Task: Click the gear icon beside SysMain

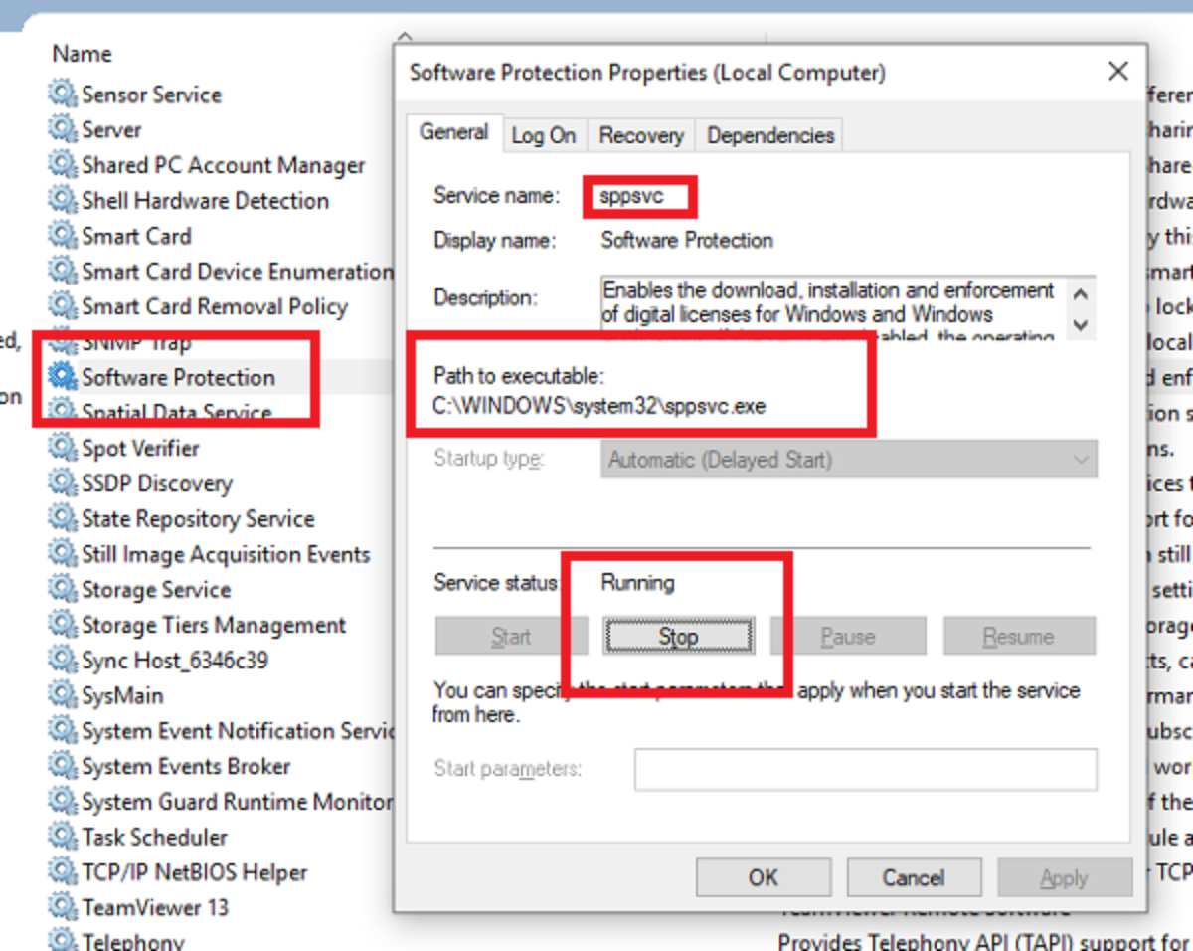Action: point(63,695)
